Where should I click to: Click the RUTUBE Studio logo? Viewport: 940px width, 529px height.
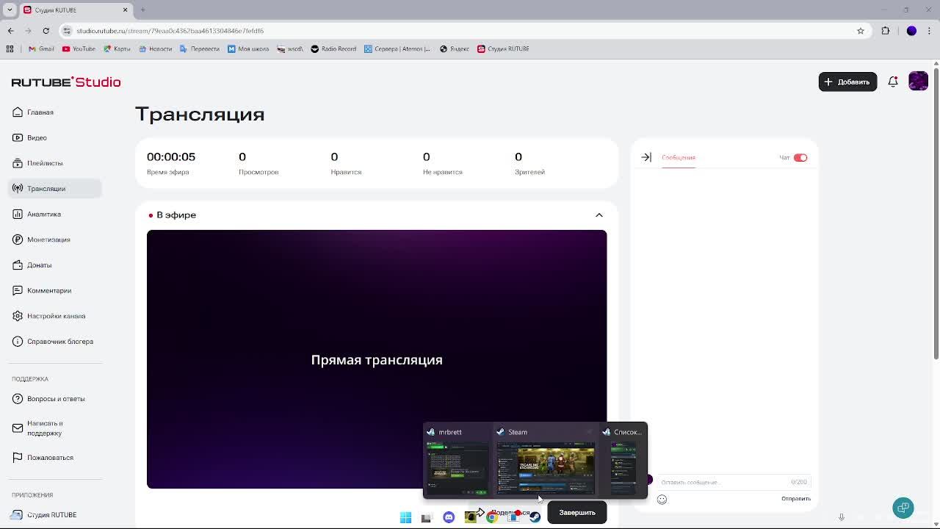tap(66, 82)
